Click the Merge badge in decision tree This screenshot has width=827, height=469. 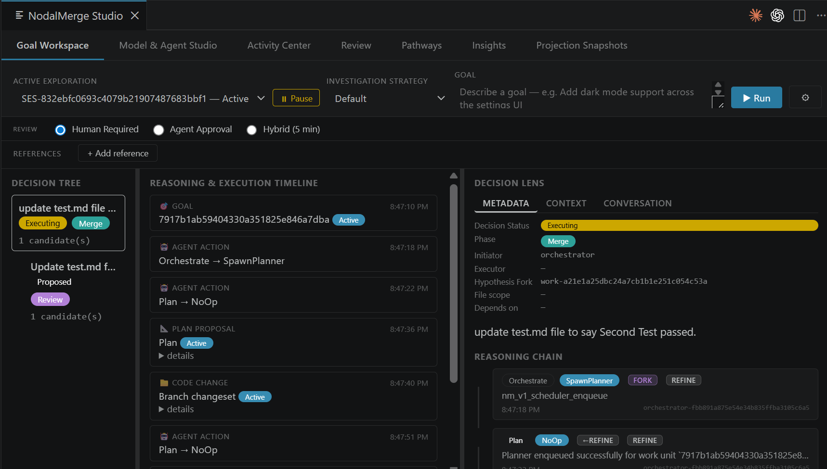click(x=91, y=223)
